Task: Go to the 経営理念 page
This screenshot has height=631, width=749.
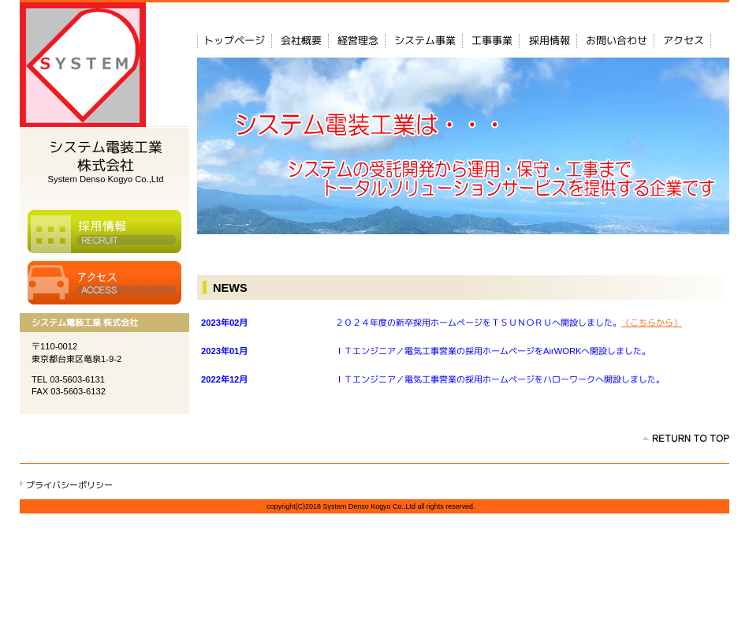Action: (358, 41)
